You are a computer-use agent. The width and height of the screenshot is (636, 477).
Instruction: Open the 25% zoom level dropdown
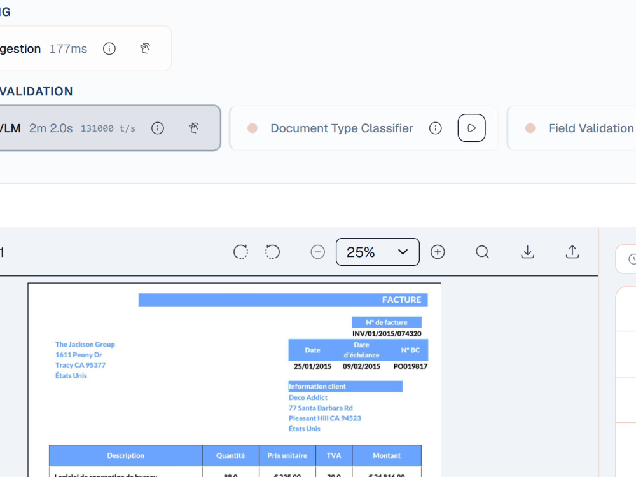[x=378, y=252]
